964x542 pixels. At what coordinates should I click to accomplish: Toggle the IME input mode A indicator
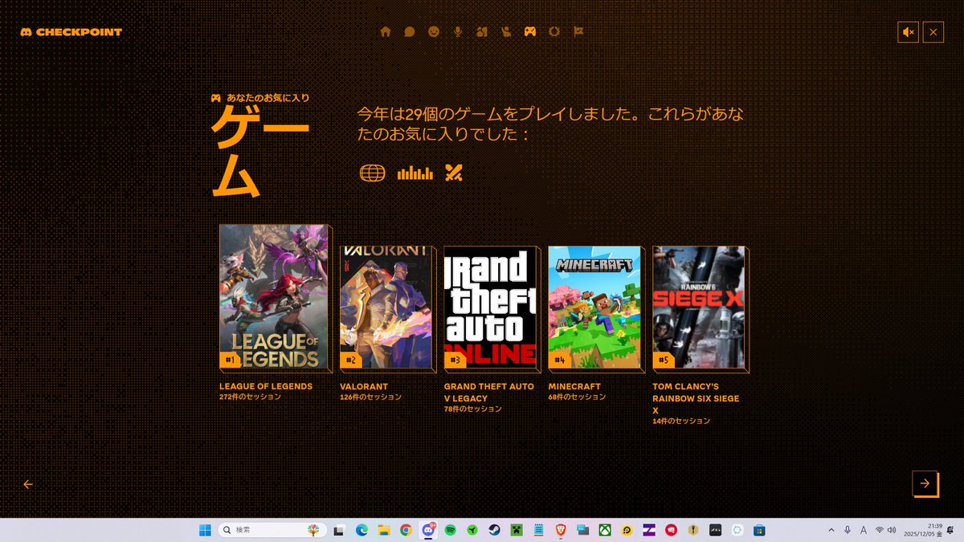[x=864, y=530]
